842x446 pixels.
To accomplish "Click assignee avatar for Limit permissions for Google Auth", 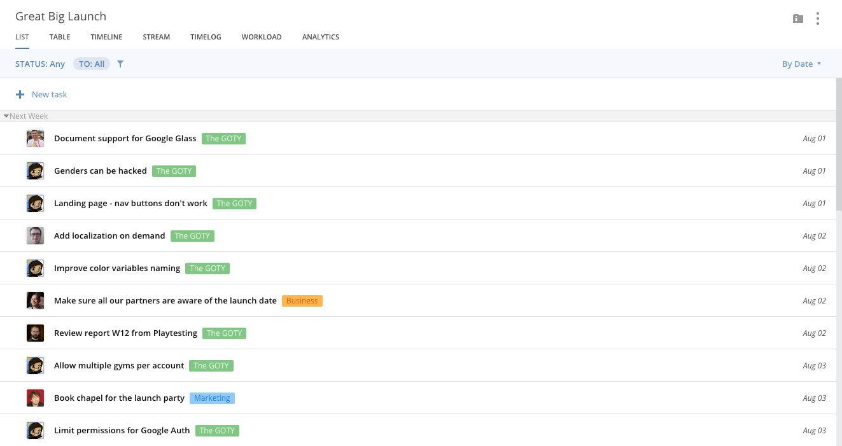I will [35, 430].
